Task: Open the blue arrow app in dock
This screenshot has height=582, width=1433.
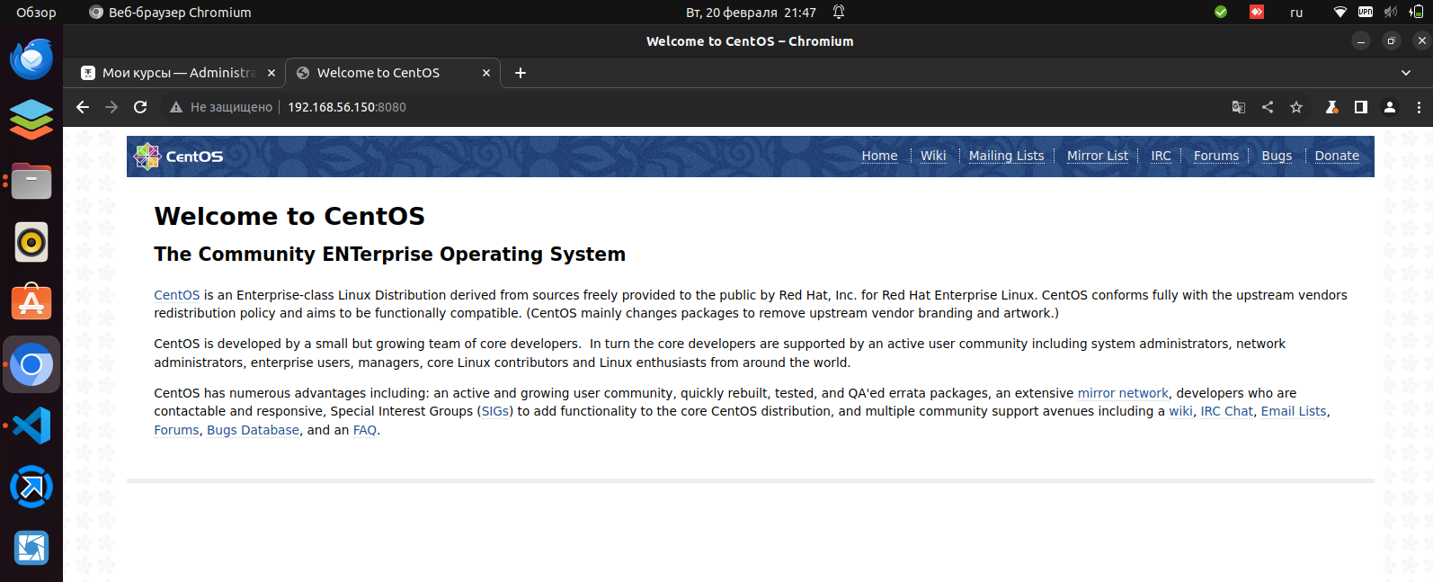Action: coord(31,487)
